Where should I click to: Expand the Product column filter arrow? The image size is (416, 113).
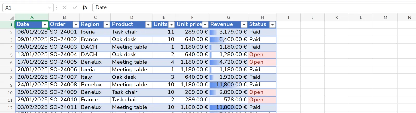point(148,25)
